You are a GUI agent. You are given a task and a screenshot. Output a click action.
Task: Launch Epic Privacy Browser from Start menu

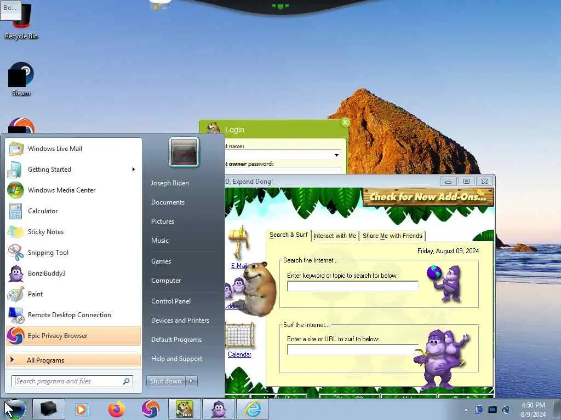click(x=73, y=336)
